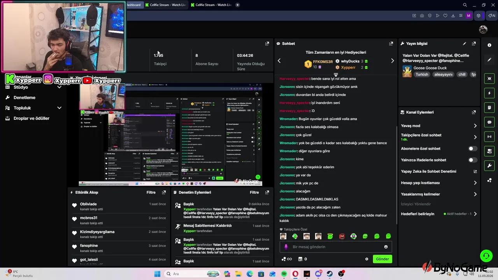Toggle the stream preview icon in right sidebar
498x280 pixels.
(x=489, y=79)
